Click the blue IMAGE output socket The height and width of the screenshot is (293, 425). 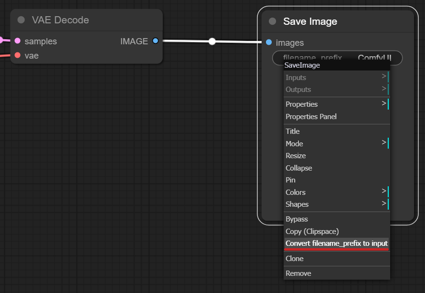[x=155, y=41]
